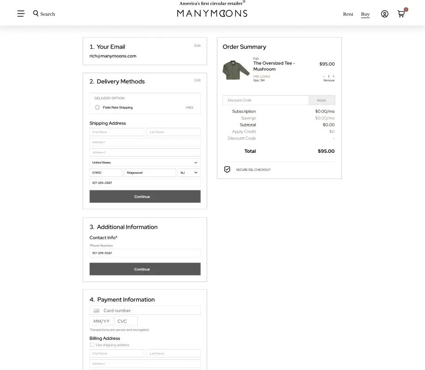This screenshot has width=425, height=370.
Task: Remove the Oversized Tee from order
Action: (x=329, y=81)
